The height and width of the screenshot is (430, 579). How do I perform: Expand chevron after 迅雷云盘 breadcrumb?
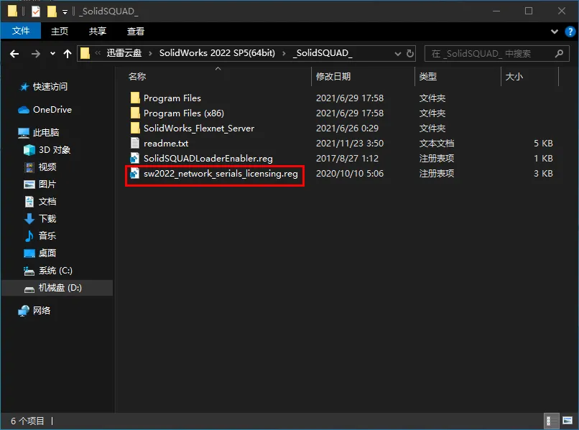click(150, 54)
